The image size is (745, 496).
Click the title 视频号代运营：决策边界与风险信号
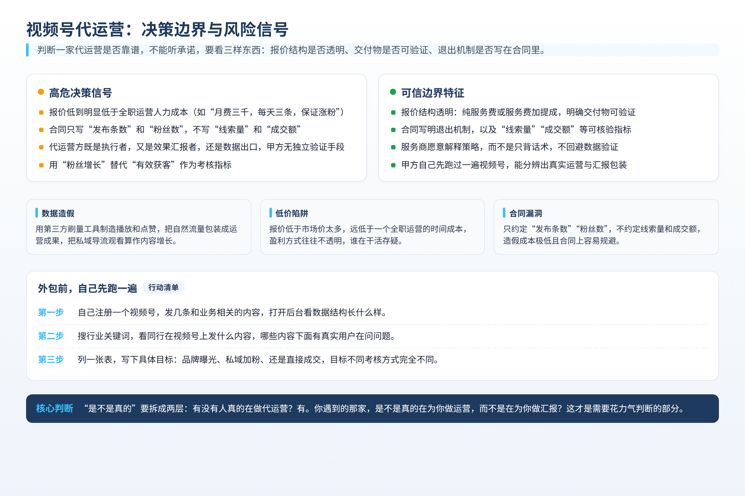(x=157, y=30)
